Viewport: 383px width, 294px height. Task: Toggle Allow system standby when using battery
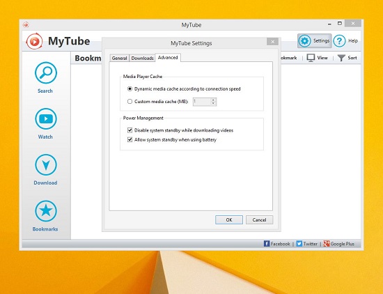point(130,139)
